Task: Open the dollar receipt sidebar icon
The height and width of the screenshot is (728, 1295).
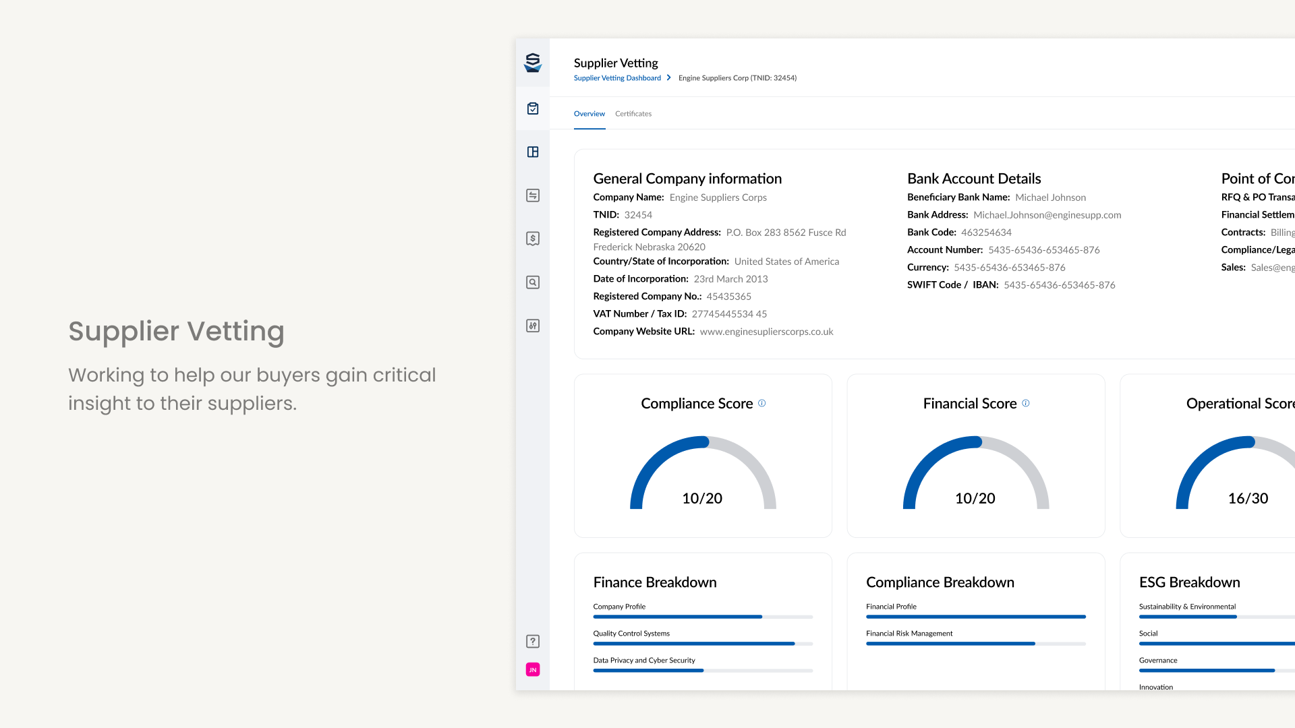Action: click(x=533, y=239)
